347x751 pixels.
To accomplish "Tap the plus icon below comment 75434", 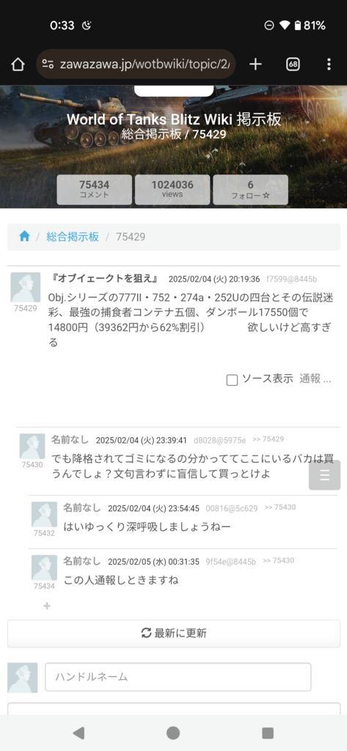I will pos(47,606).
